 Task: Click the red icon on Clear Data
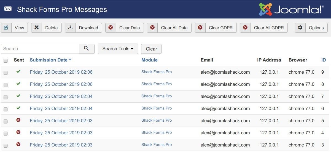(x=111, y=28)
